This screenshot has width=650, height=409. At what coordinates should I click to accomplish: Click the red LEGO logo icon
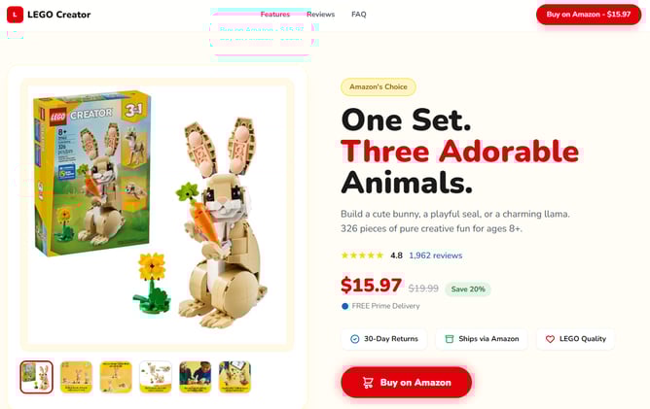click(x=15, y=15)
